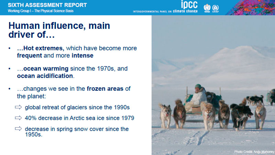This screenshot has width=275, height=155.
Task: Click the slide title Human influence, main driver of
Action: click(59, 30)
